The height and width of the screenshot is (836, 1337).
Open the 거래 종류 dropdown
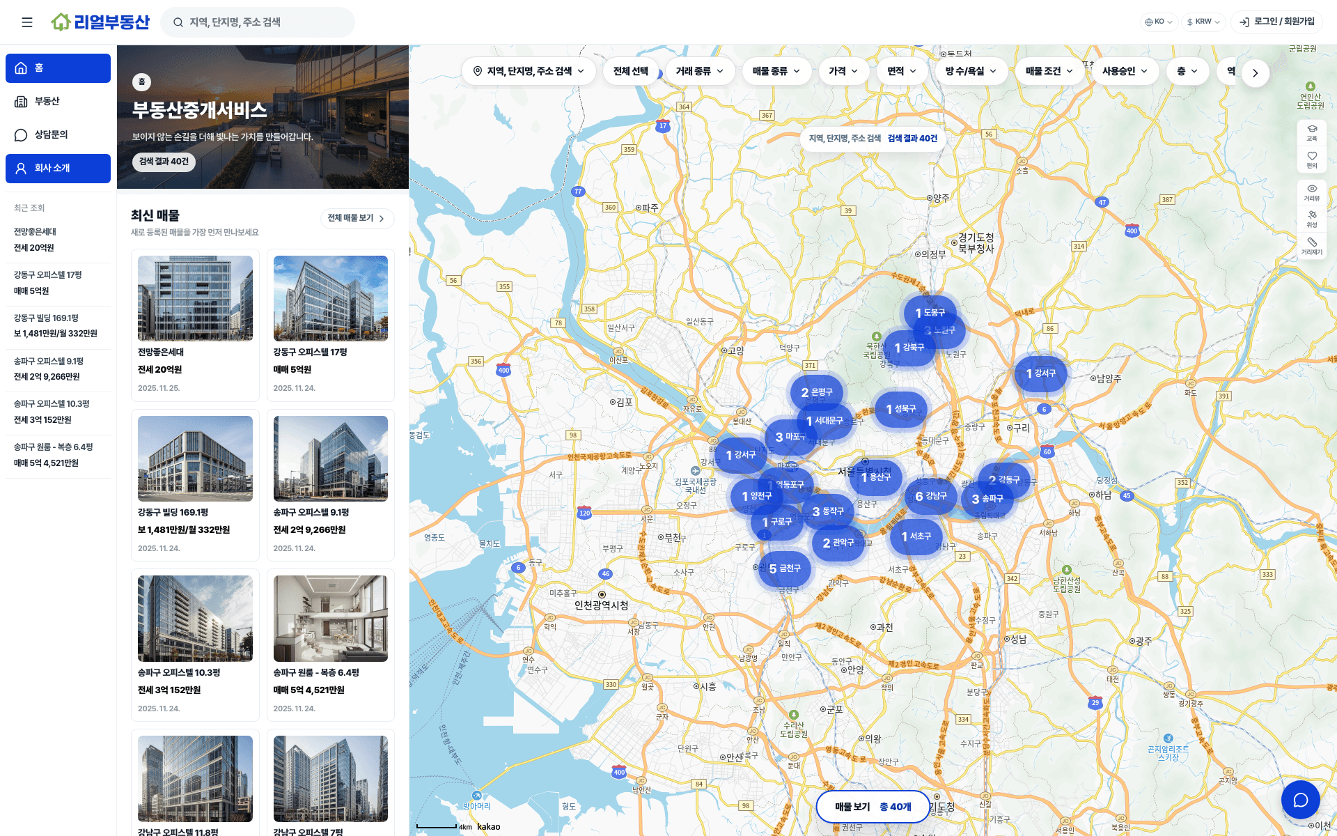tap(700, 71)
